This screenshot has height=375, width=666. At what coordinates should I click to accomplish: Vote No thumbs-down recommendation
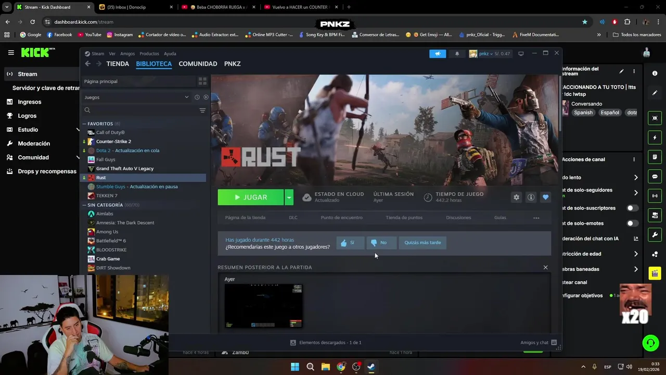pos(381,243)
